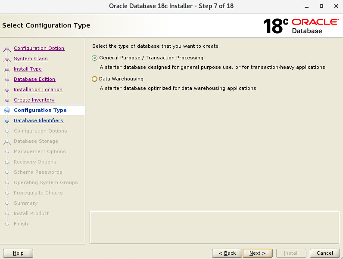The width and height of the screenshot is (343, 259).
Task: Click the data warehousing applications description text
Action: point(178,88)
